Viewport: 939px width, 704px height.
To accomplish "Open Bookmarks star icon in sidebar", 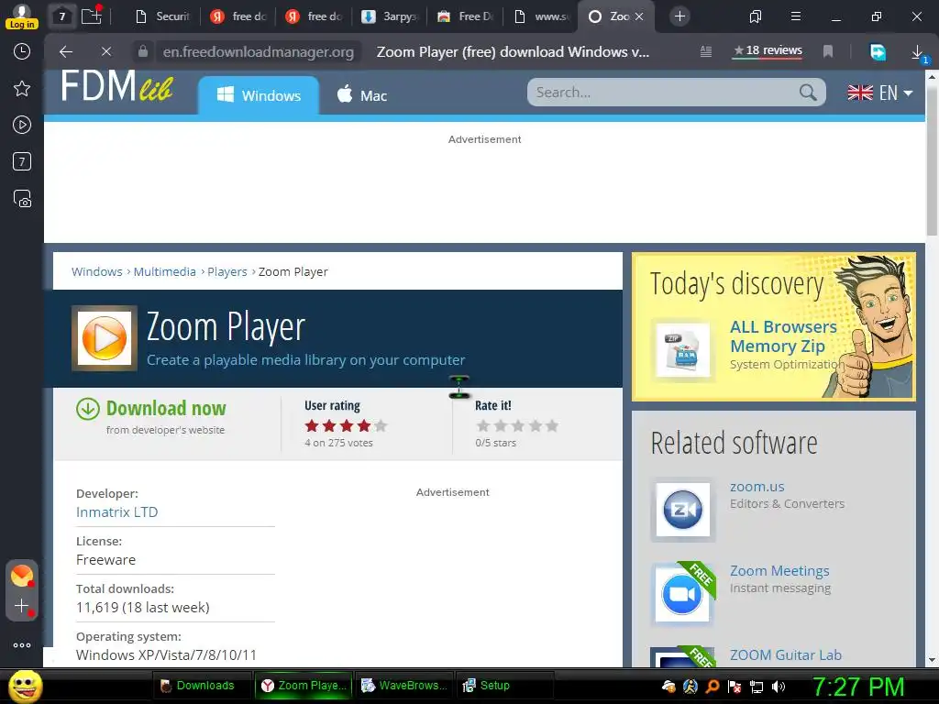I will click(x=22, y=89).
